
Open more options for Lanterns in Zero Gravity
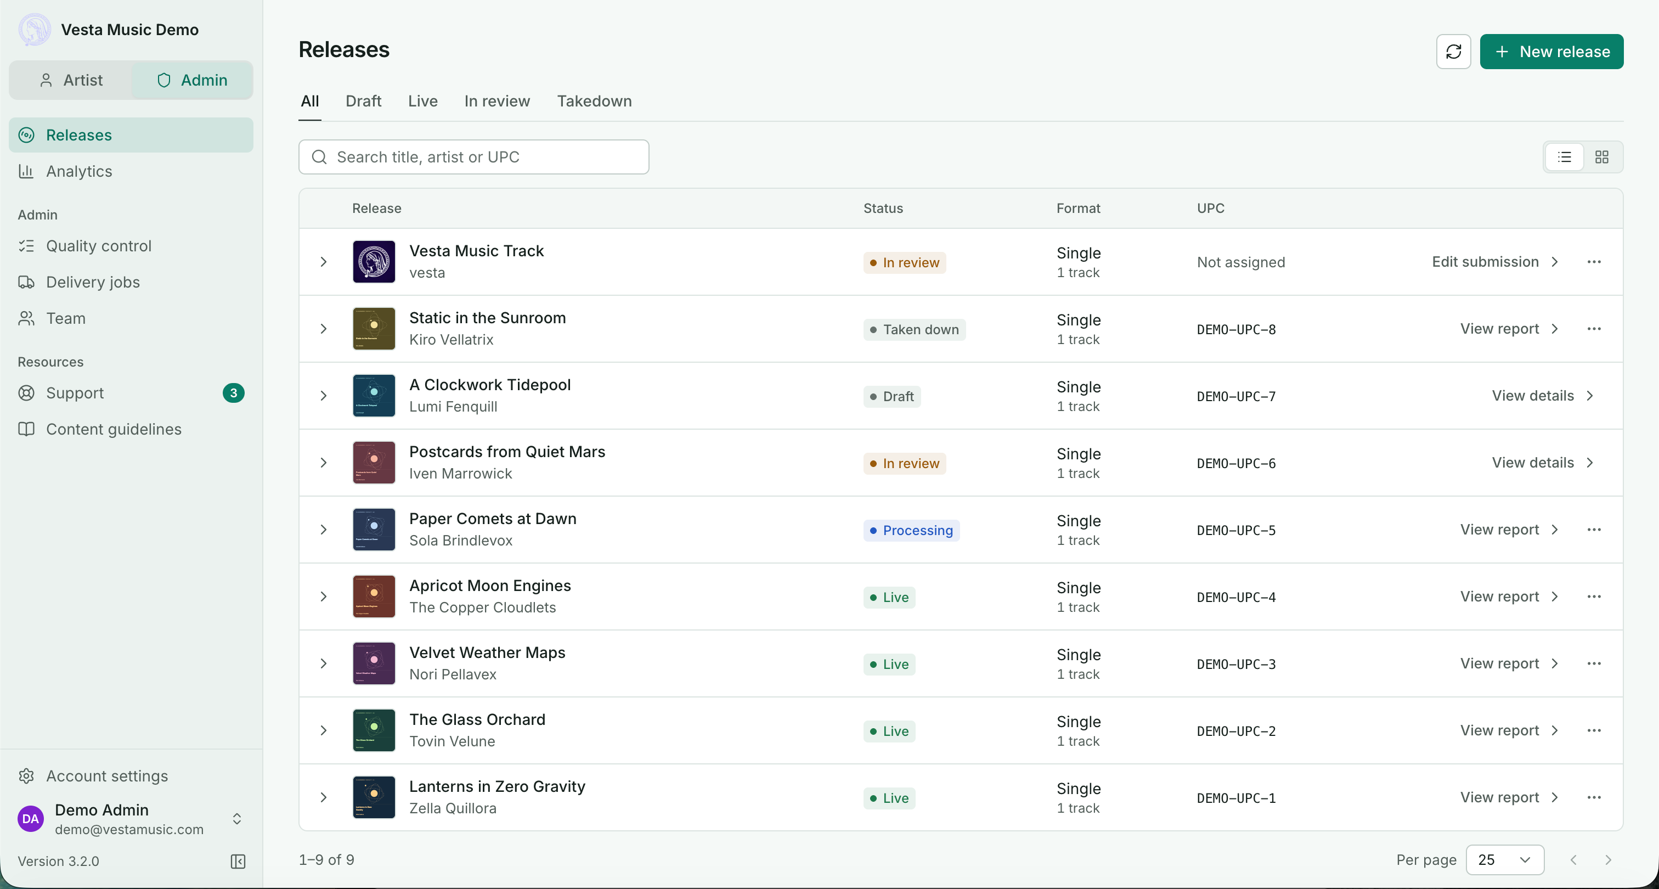(1594, 797)
